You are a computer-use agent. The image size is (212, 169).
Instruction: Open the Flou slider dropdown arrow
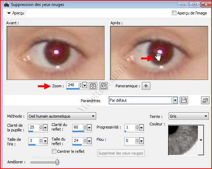coord(141,141)
